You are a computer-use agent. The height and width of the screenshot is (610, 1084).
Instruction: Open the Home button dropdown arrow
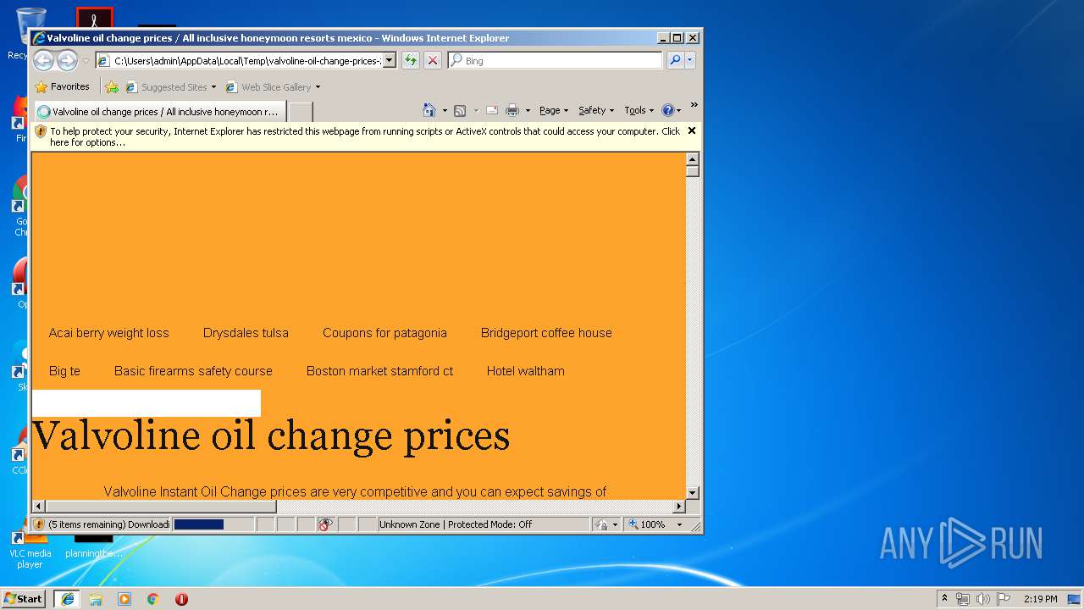[445, 110]
